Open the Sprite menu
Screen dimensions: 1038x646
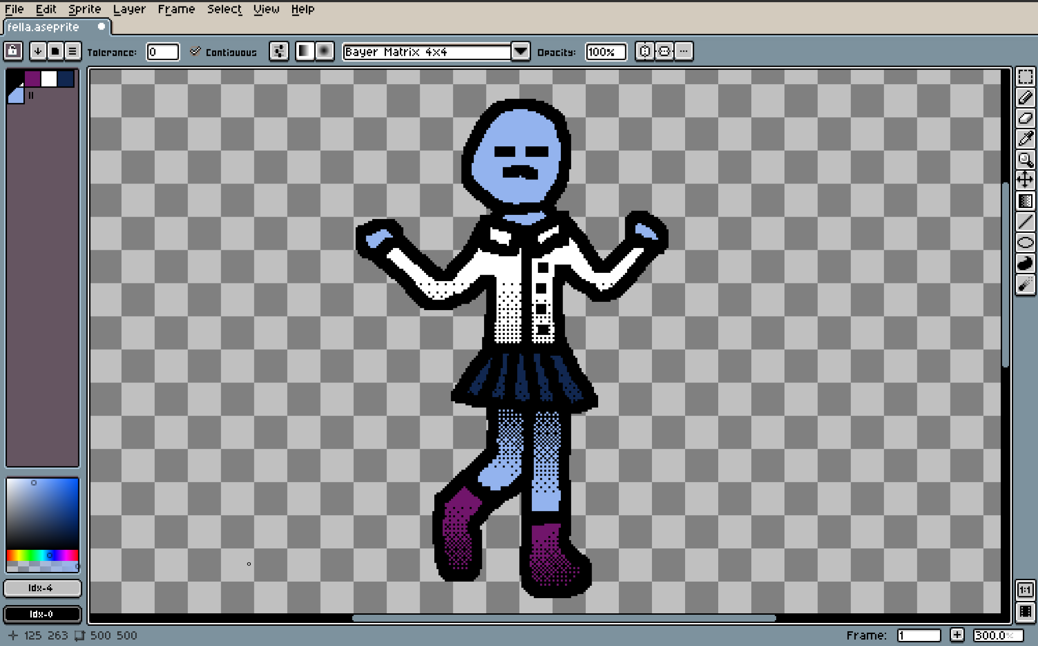click(85, 9)
